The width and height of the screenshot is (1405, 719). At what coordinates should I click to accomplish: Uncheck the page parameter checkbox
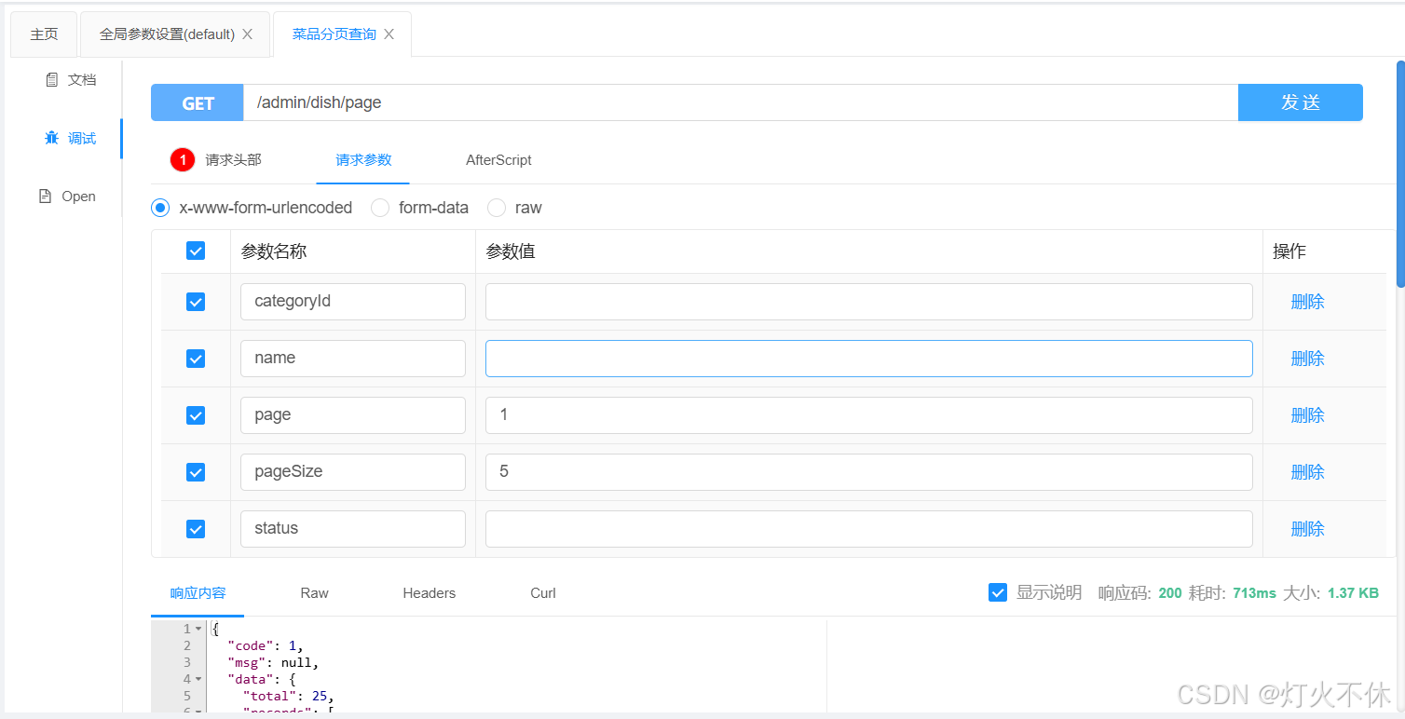click(x=196, y=415)
